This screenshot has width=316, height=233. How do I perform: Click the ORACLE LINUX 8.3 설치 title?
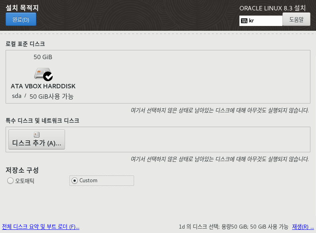tap(273, 8)
